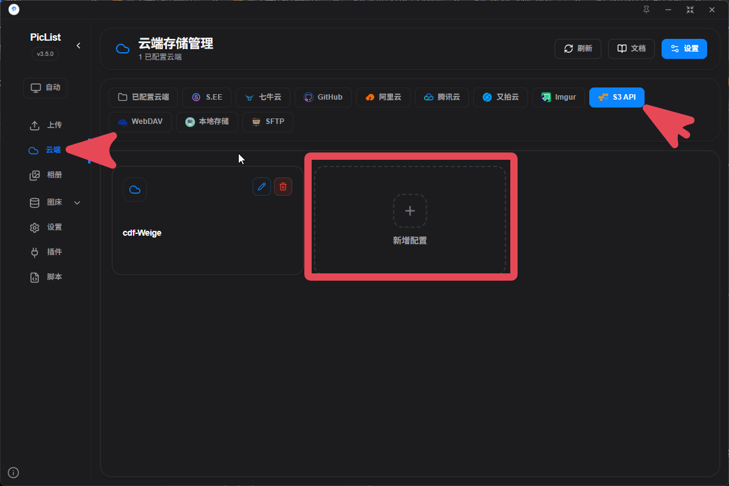Click the cloud icon beside 云端存储管理 title
729x486 pixels.
coord(123,49)
